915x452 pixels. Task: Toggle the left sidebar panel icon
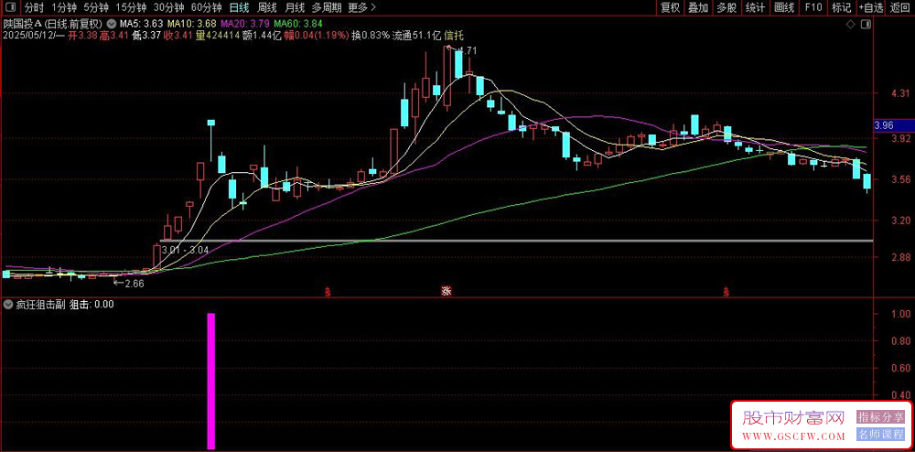click(11, 7)
